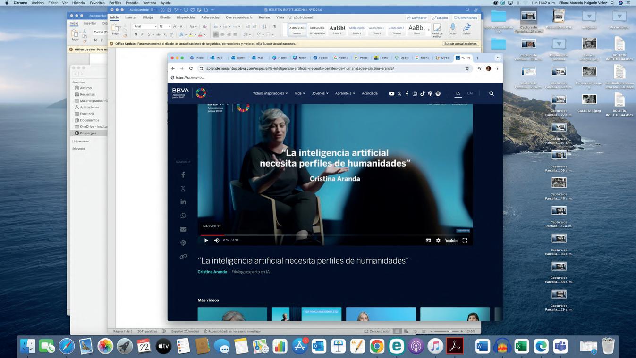This screenshot has height=358, width=636.
Task: Open the video player settings gear
Action: coord(438,241)
